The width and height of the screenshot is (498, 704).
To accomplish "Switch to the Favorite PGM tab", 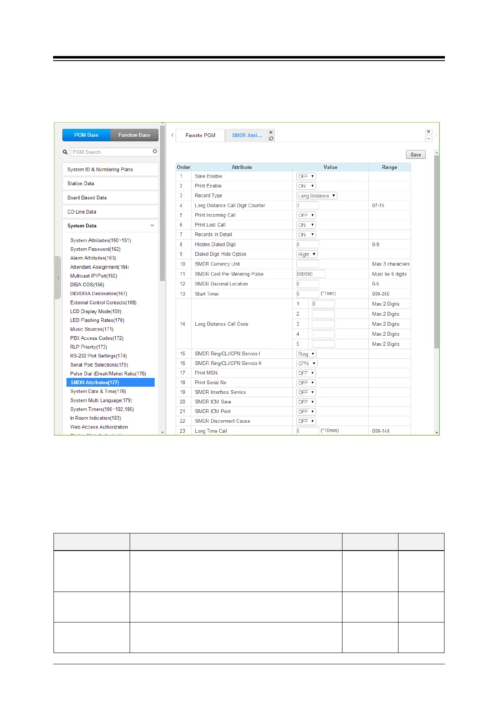I will click(x=200, y=135).
